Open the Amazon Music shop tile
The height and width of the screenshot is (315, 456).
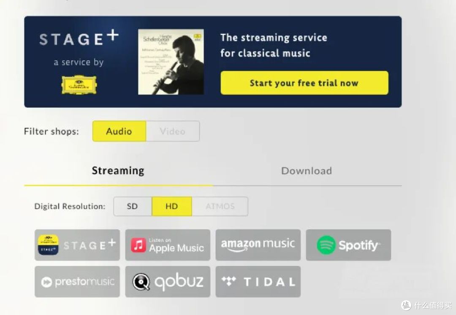pos(258,245)
